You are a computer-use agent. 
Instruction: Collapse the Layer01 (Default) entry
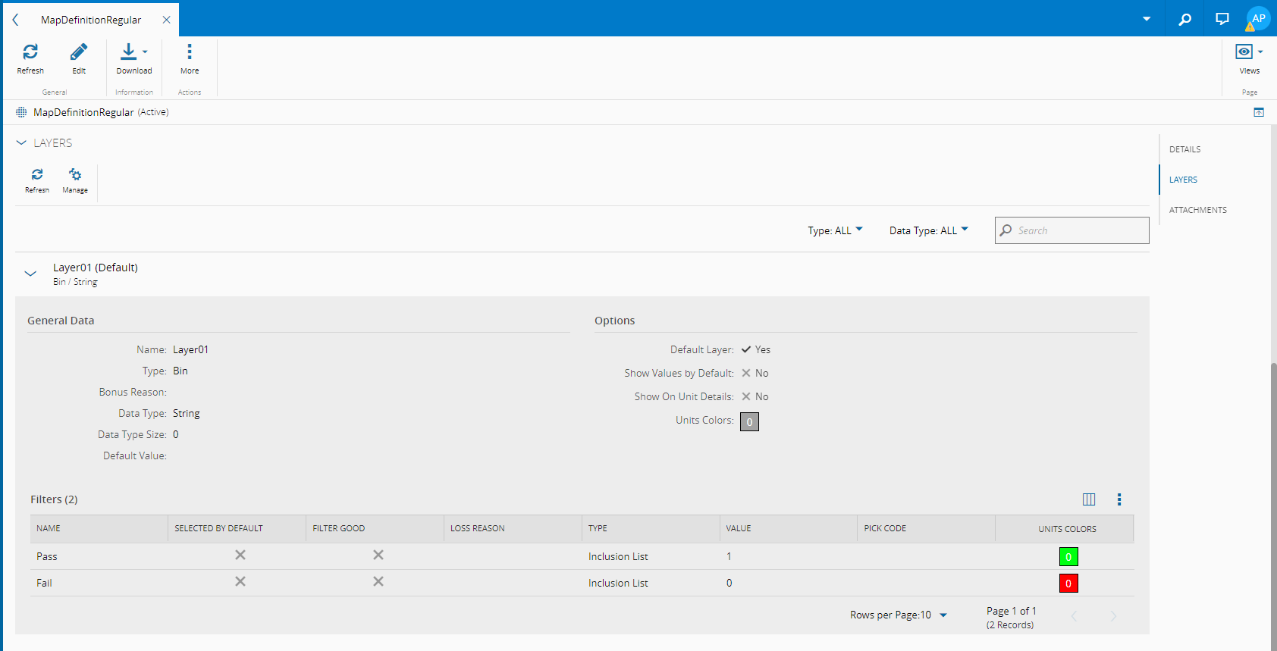tap(30, 274)
